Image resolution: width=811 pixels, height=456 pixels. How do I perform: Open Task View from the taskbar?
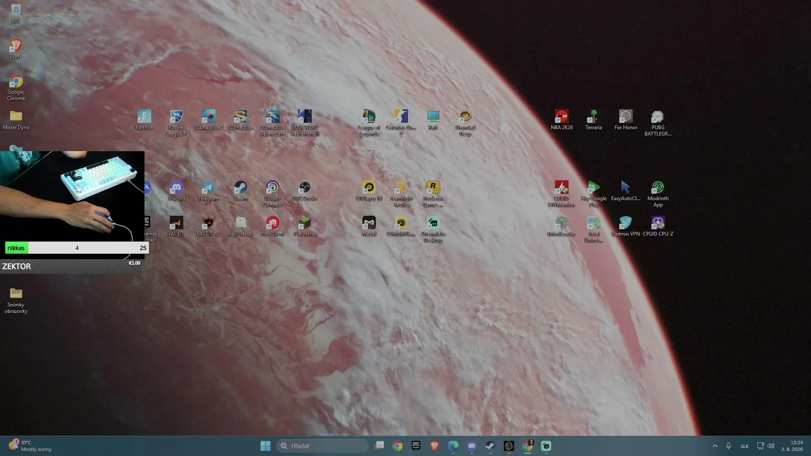(x=379, y=446)
